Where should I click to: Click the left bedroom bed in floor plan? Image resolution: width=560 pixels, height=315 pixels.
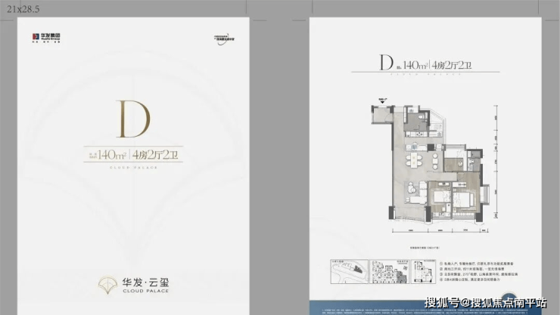pyautogui.click(x=441, y=198)
